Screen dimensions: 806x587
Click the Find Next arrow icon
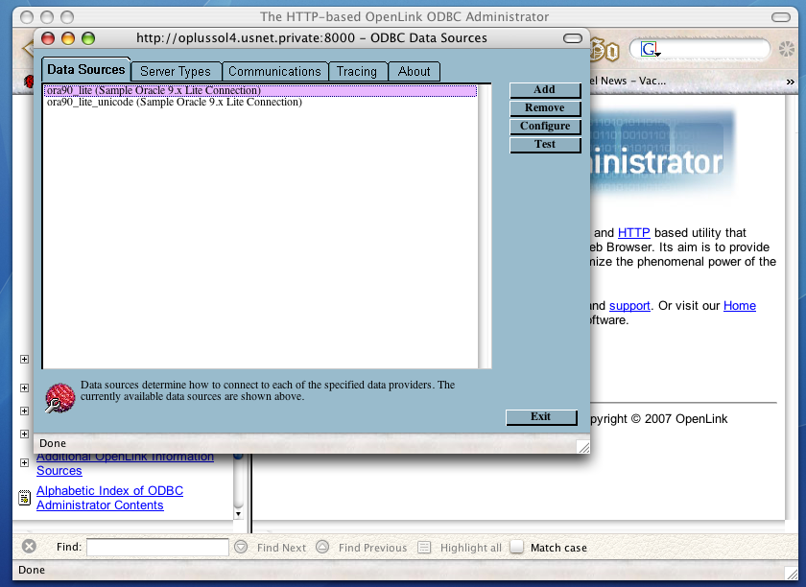pos(241,547)
